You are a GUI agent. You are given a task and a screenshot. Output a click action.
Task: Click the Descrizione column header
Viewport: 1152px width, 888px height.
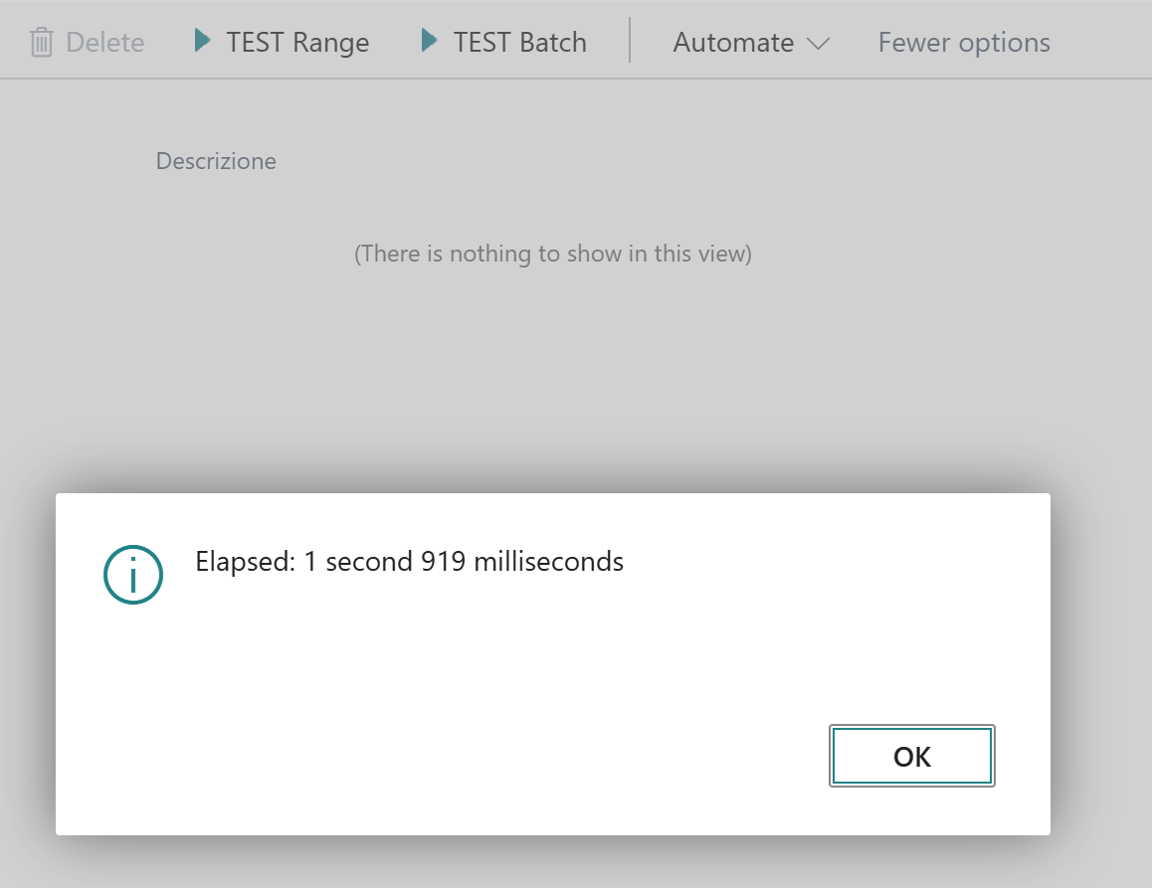point(216,161)
